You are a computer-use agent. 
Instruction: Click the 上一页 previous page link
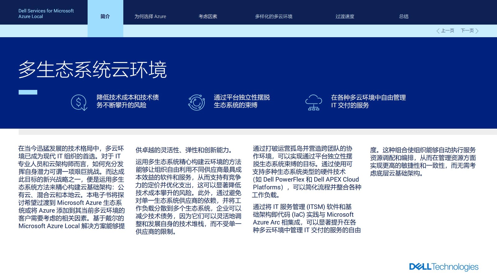point(445,31)
